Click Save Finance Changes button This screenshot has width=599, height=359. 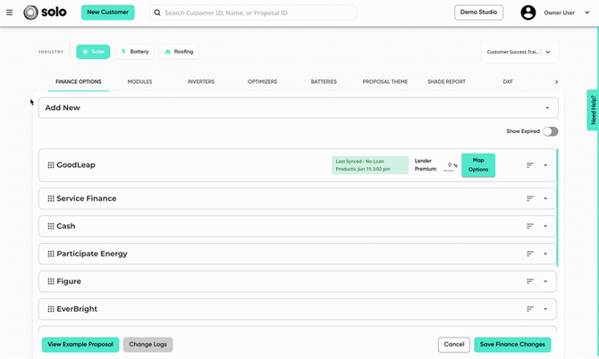[x=512, y=345]
